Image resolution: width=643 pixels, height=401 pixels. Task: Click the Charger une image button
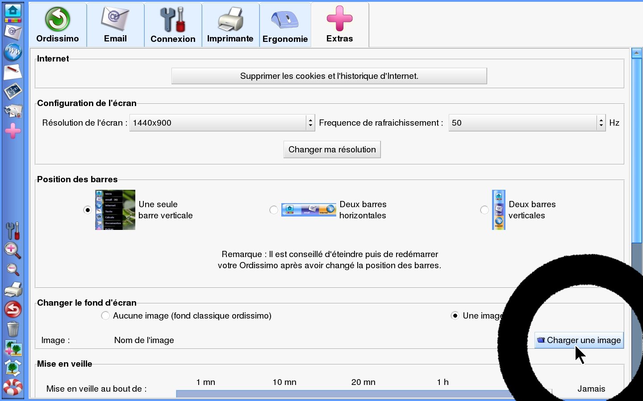click(579, 340)
